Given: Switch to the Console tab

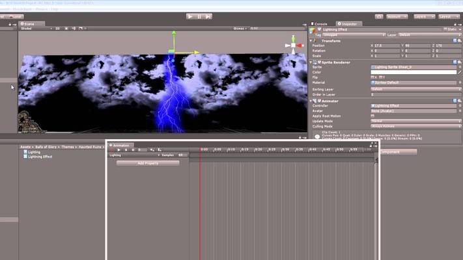Looking at the screenshot, I should tap(320, 24).
